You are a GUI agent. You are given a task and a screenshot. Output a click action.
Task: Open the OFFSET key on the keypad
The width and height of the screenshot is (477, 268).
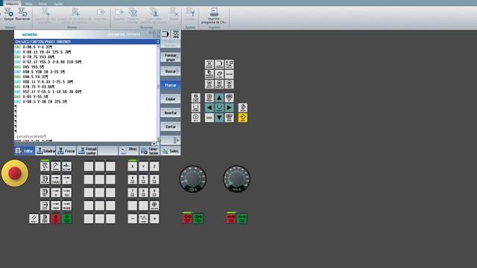click(x=229, y=64)
